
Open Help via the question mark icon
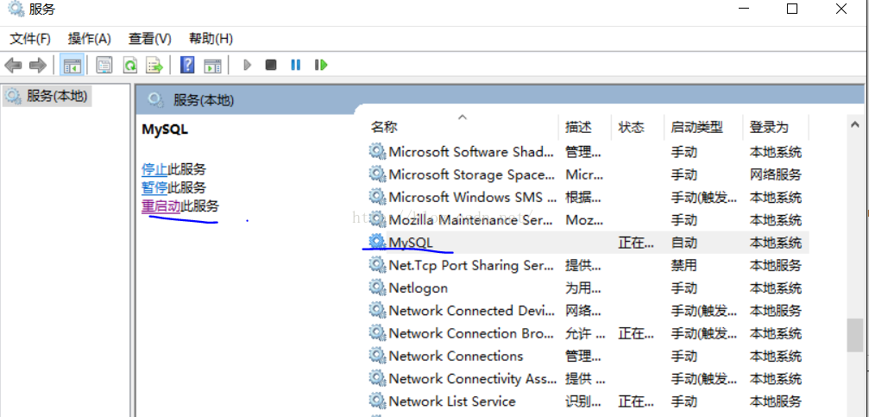pos(187,65)
